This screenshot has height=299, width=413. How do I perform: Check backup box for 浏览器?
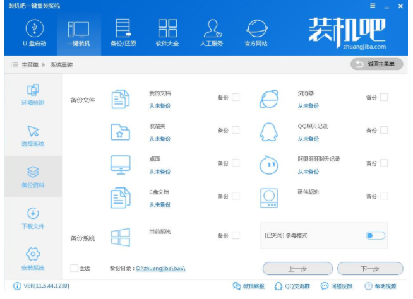384,97
